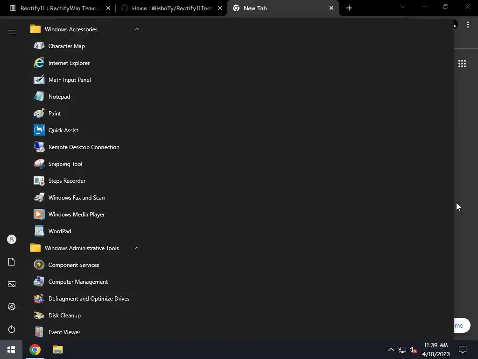Open Settings gear in Start sidebar

12,307
